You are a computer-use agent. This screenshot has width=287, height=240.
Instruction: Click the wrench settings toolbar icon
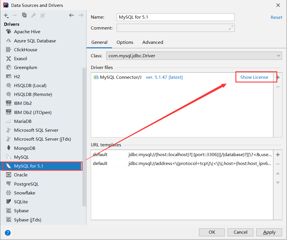tap(34, 15)
